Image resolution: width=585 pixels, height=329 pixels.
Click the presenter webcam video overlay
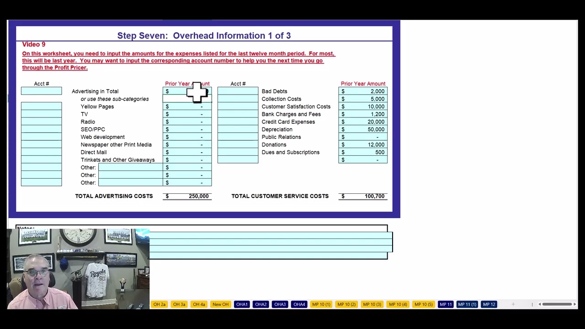[x=78, y=269]
